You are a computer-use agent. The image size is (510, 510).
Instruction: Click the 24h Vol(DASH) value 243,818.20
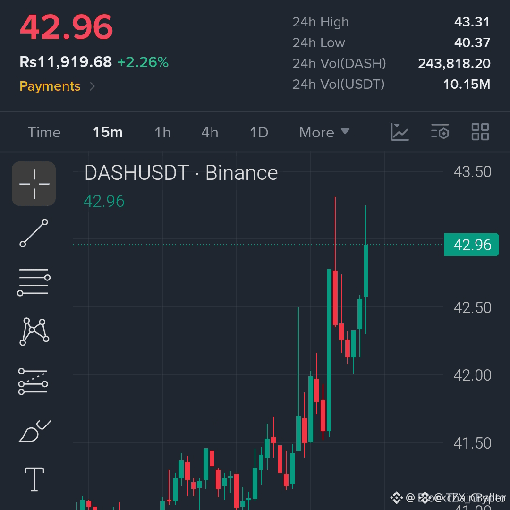coord(454,63)
